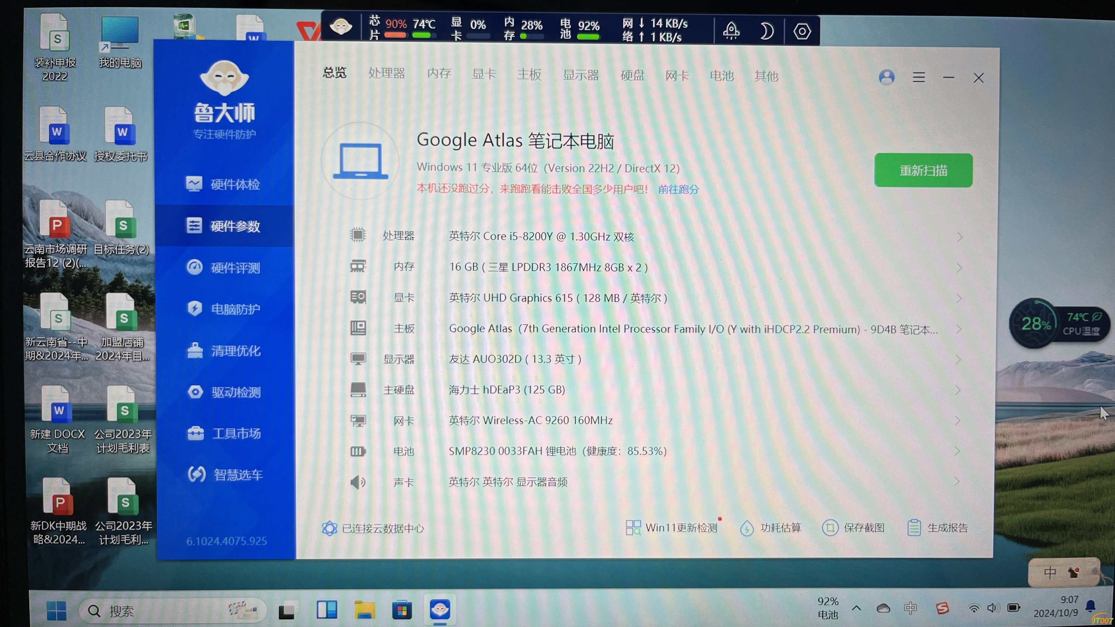Open the 我的电脑 desktop shortcut

point(120,42)
